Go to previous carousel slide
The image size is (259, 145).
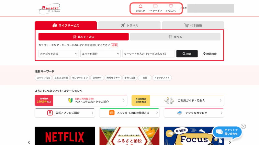pyautogui.click(x=29, y=142)
